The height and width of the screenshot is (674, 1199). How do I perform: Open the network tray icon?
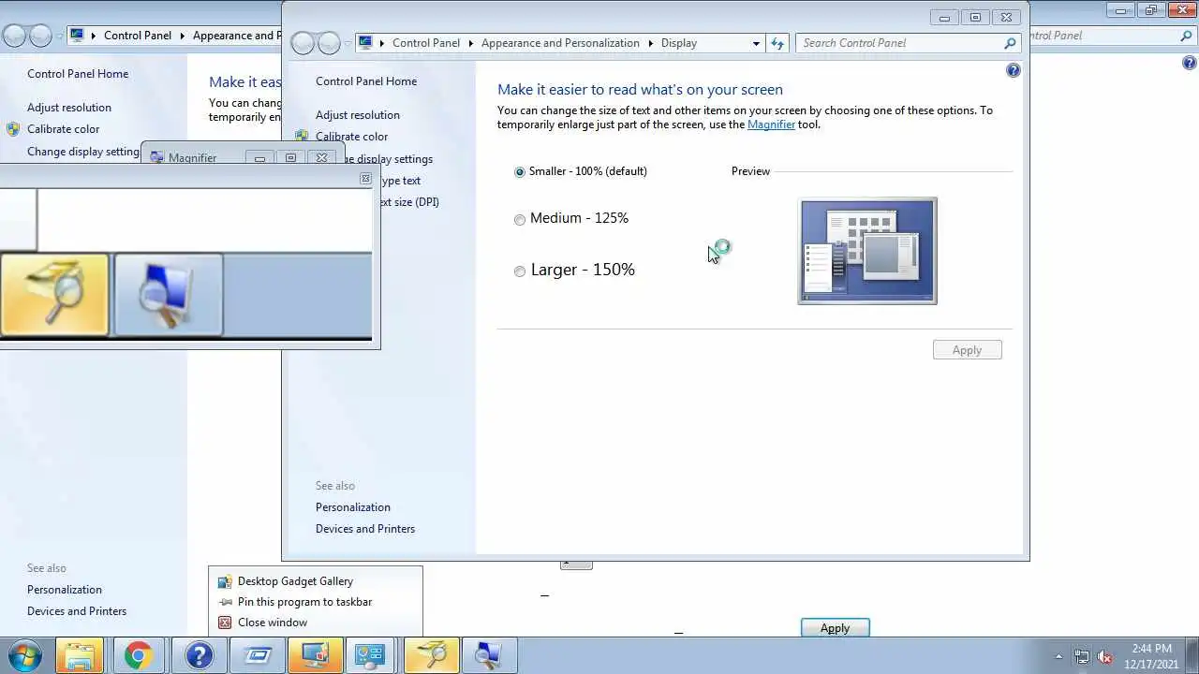[1082, 656]
